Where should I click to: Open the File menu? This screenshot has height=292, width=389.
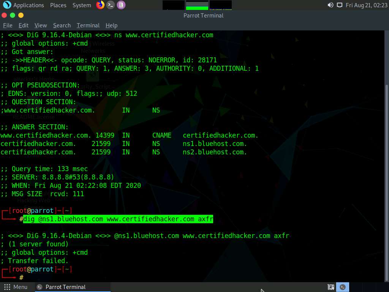pos(8,25)
